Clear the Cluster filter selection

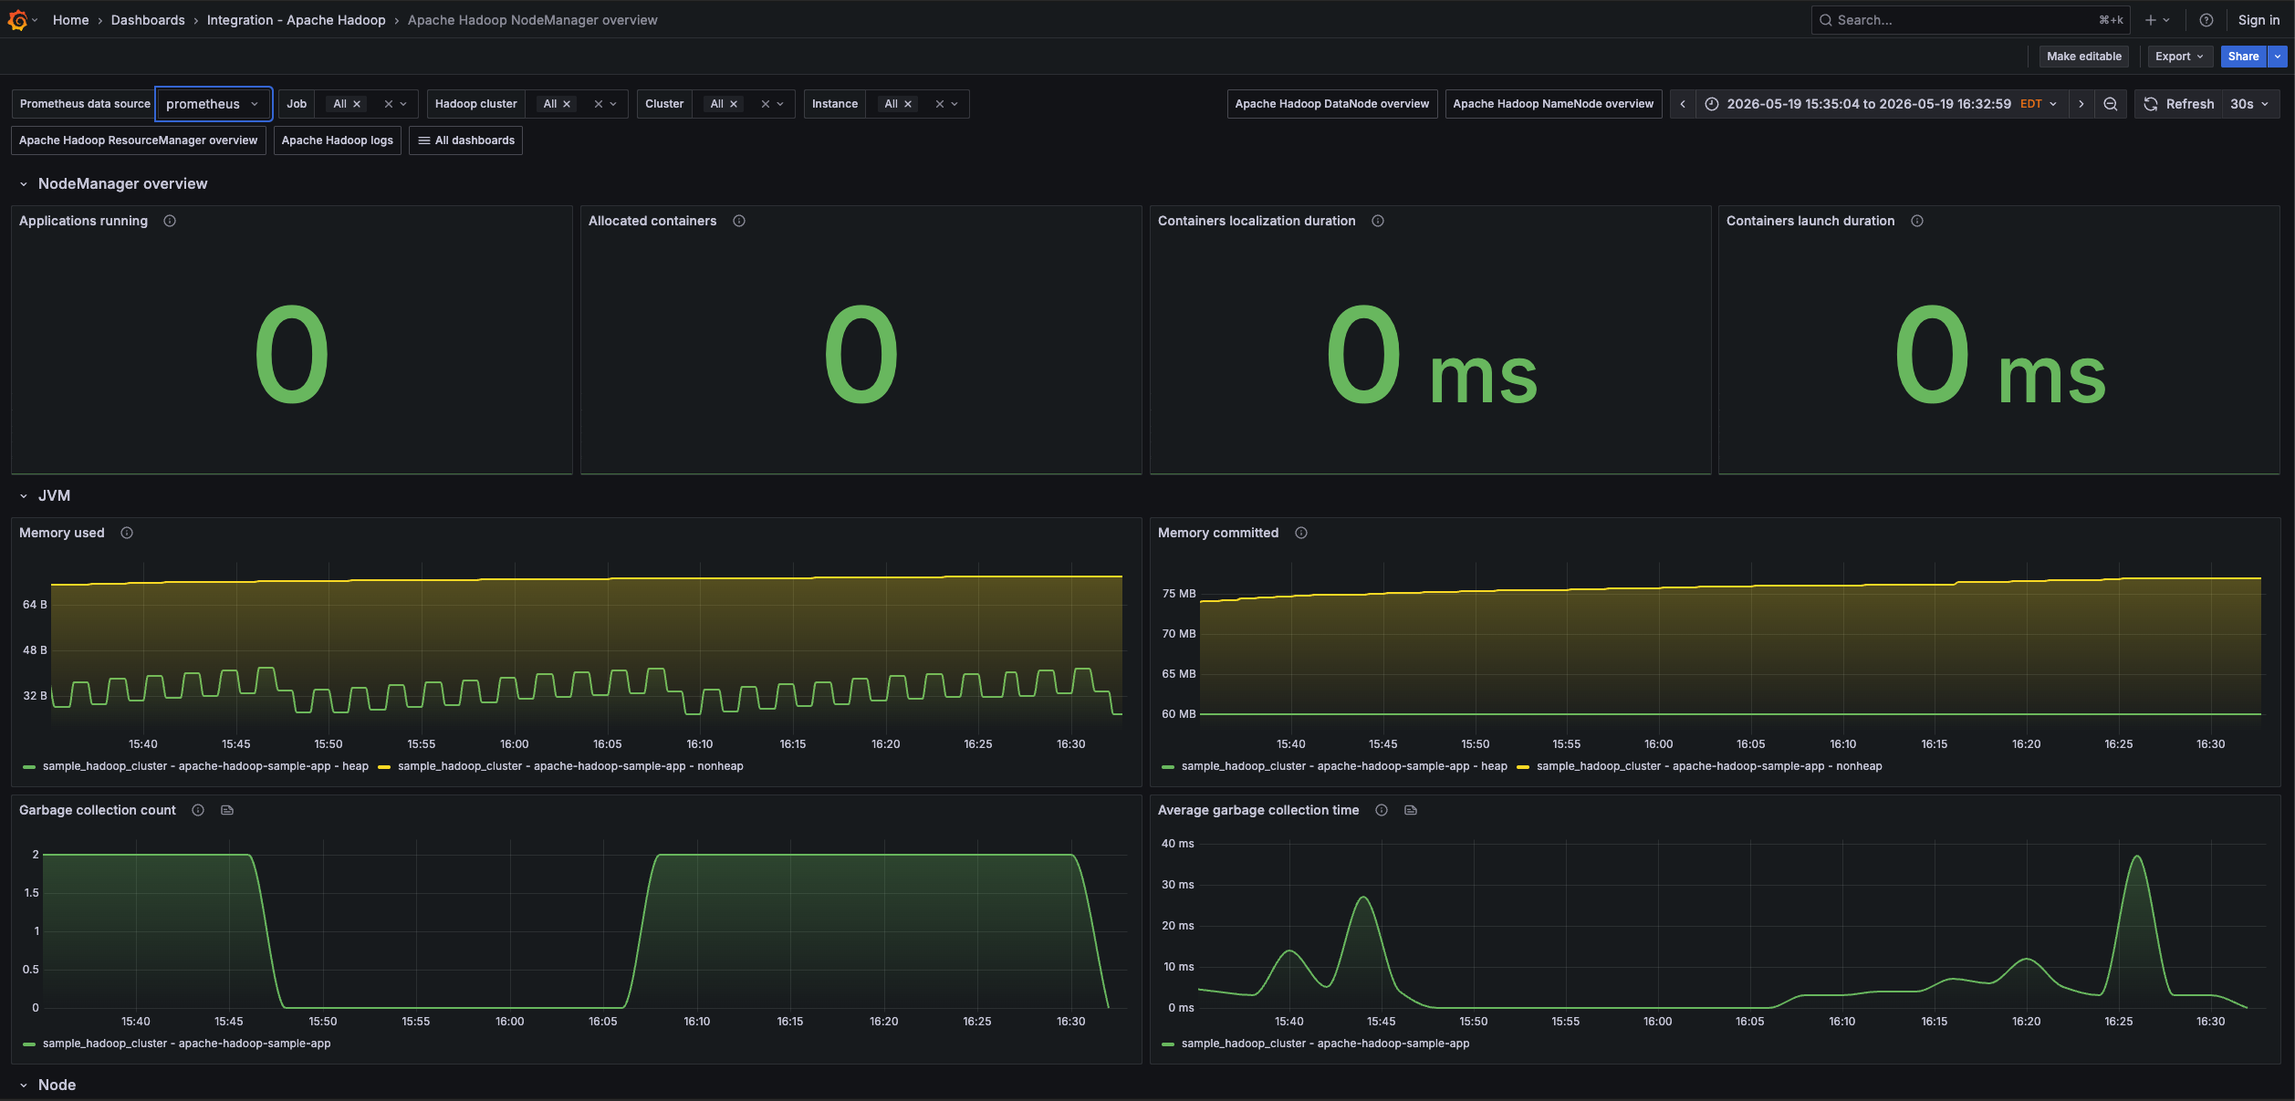point(765,104)
